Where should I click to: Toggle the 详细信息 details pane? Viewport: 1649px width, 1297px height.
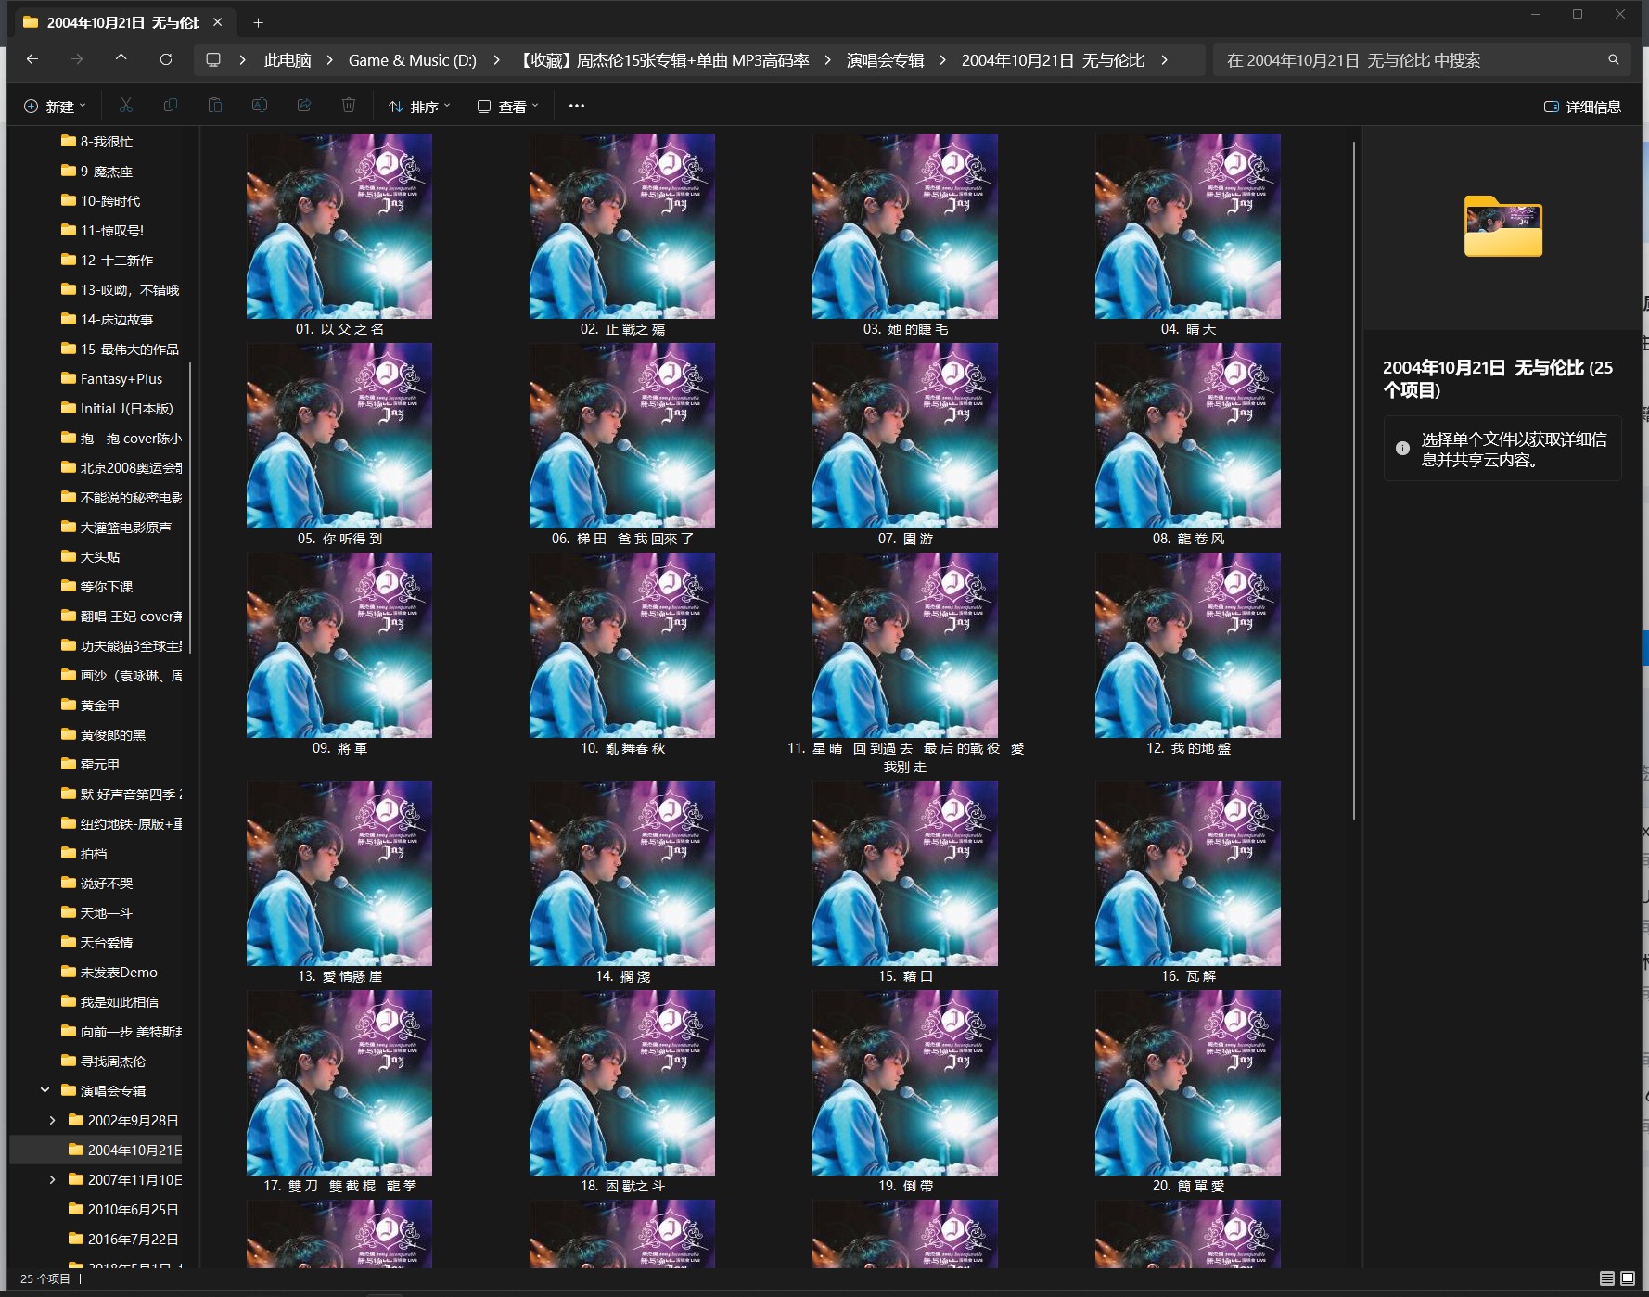tap(1582, 107)
